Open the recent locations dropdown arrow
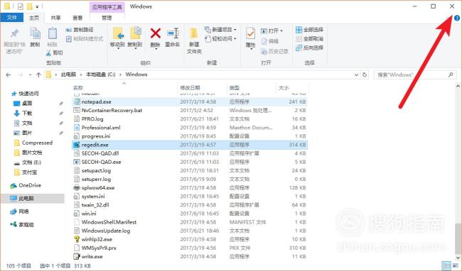This screenshot has height=271, width=462. (30, 75)
